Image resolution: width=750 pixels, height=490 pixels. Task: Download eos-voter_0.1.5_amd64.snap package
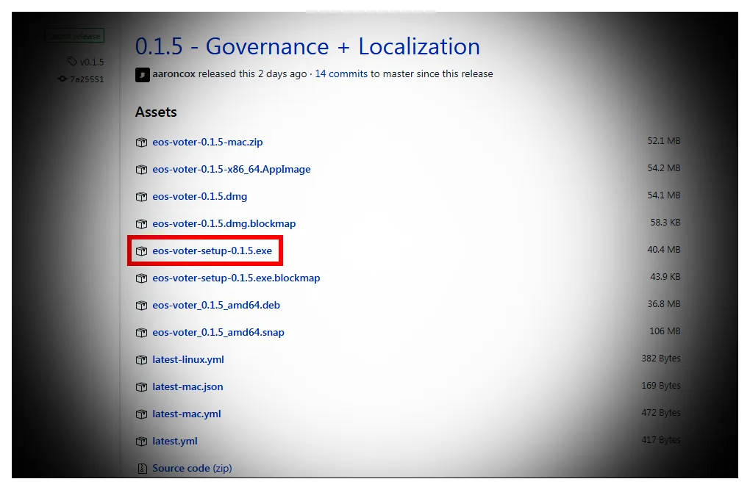coord(218,332)
